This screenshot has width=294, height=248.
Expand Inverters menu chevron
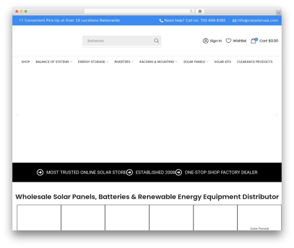pos(132,62)
